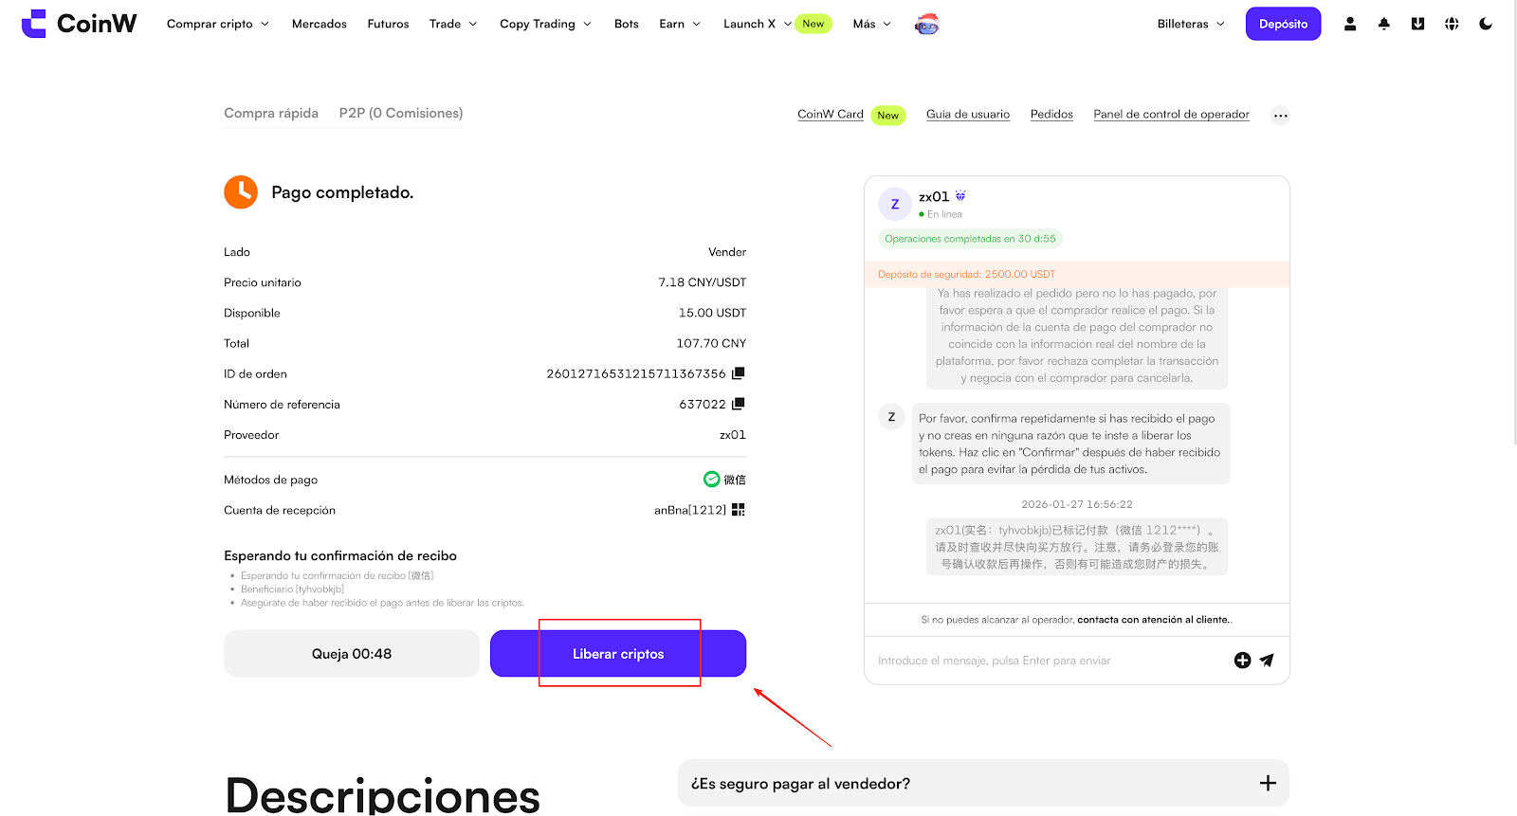Screen dimensions: 1517x816
Task: Open the language globe selector
Action: click(1452, 24)
